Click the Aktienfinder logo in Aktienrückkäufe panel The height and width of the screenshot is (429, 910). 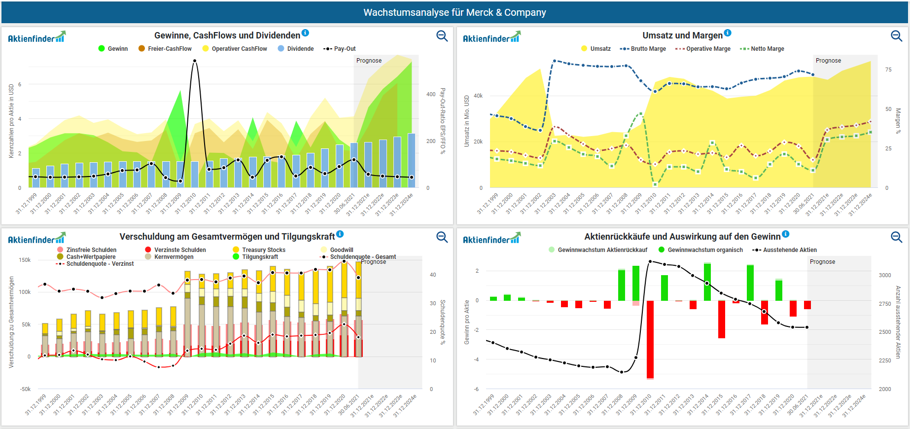[491, 239]
